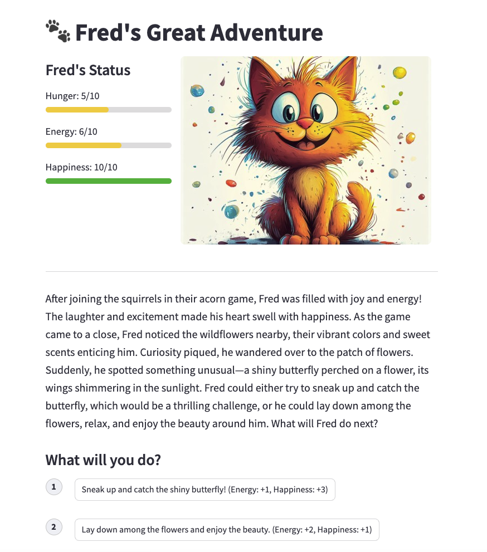Click the paw prints icon in the title
The width and height of the screenshot is (487, 552).
[x=58, y=32]
